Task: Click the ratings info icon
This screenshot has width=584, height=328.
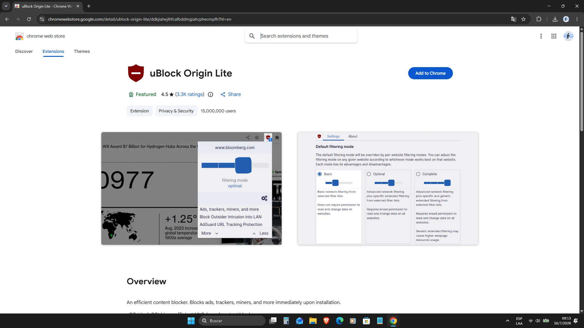Action: click(210, 94)
